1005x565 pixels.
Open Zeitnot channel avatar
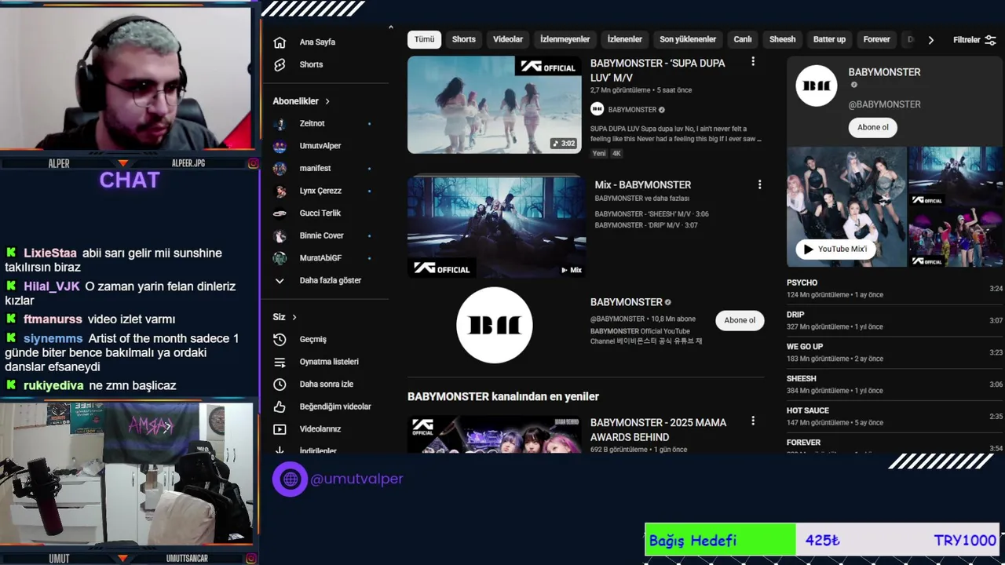[280, 123]
